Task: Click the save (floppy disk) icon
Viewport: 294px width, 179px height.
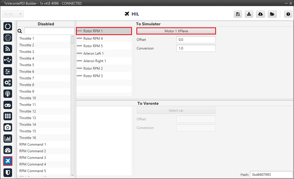Action: tap(238, 14)
